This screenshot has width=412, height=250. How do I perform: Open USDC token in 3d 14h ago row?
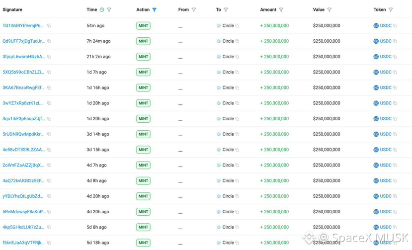[386, 134]
